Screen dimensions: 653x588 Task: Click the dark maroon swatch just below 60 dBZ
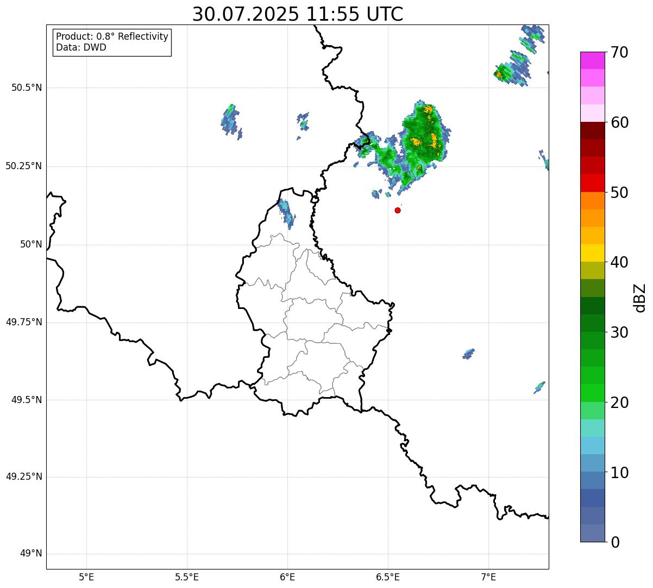pos(592,131)
